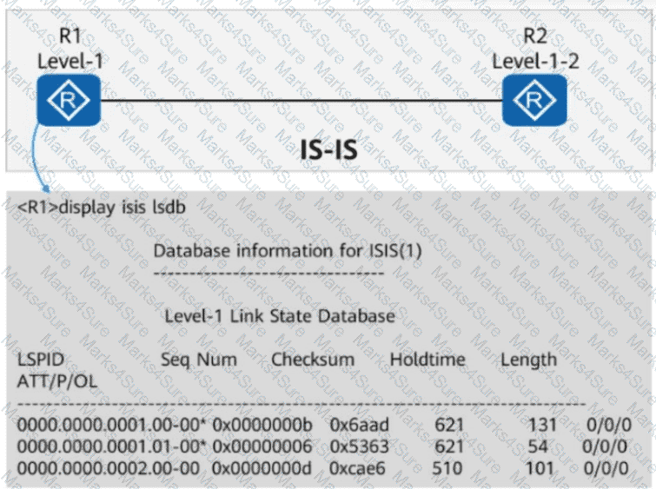Select the R2 Level-1-2 label

[x=535, y=48]
